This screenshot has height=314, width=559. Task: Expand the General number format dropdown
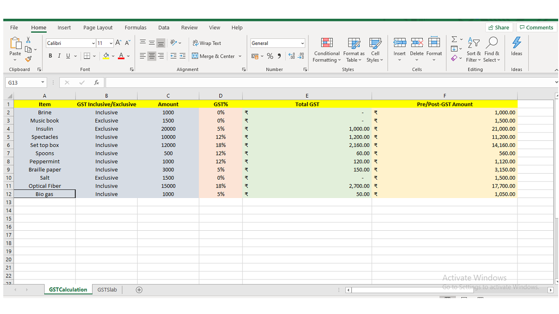tap(302, 43)
